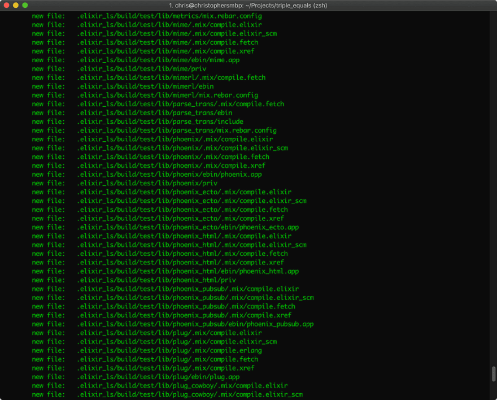This screenshot has height=400, width=497.
Task: Click the plug/ebin/plug.app line
Action: click(136, 377)
